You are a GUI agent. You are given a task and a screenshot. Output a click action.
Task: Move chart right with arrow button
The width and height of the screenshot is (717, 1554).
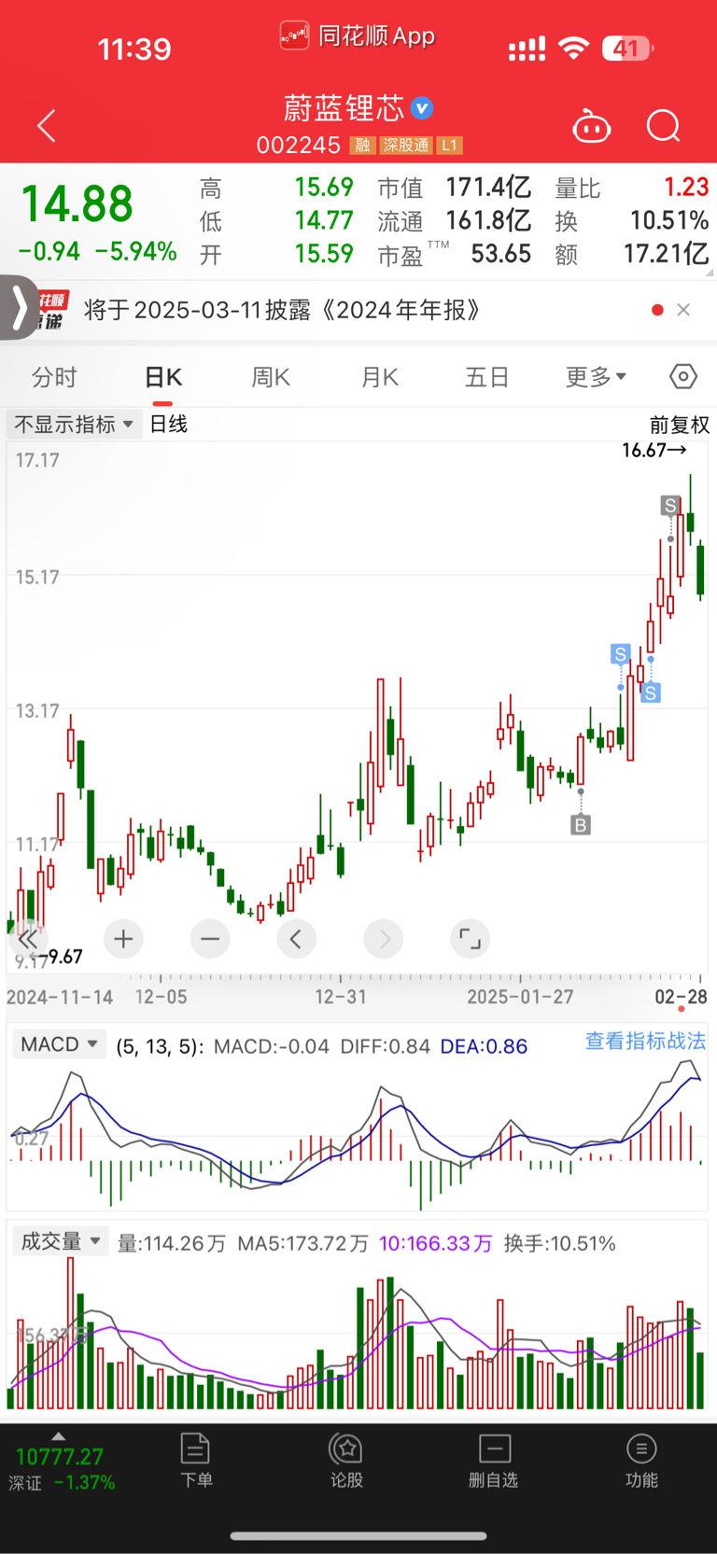pyautogui.click(x=384, y=939)
